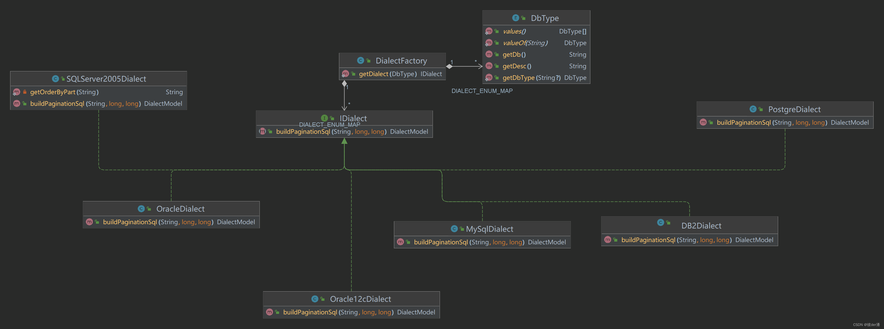The width and height of the screenshot is (884, 329).
Task: Click the diamond connector to DbType
Action: pos(449,66)
